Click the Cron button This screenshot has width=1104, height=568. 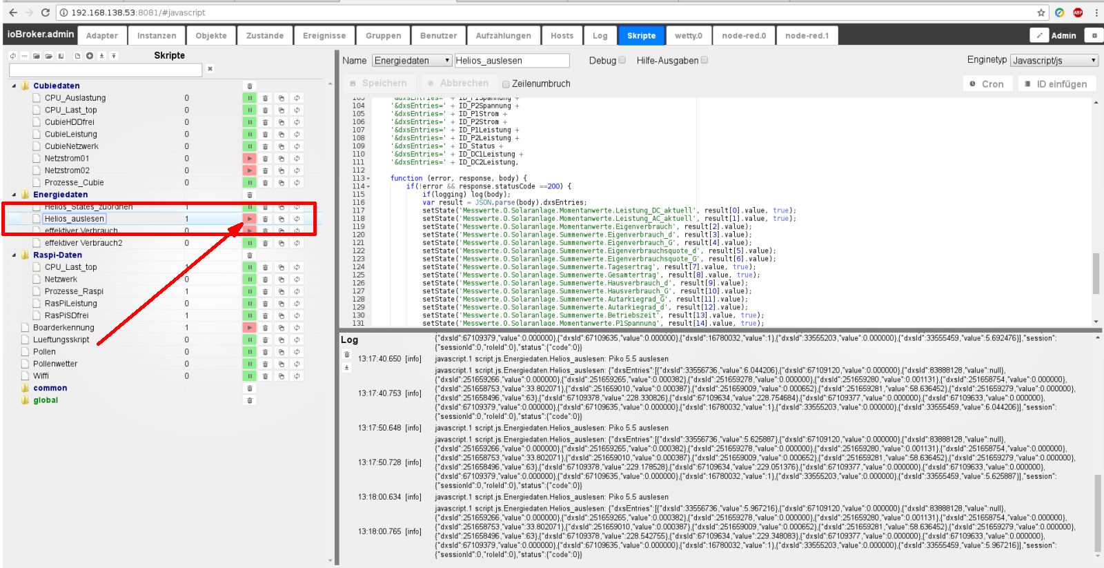987,84
